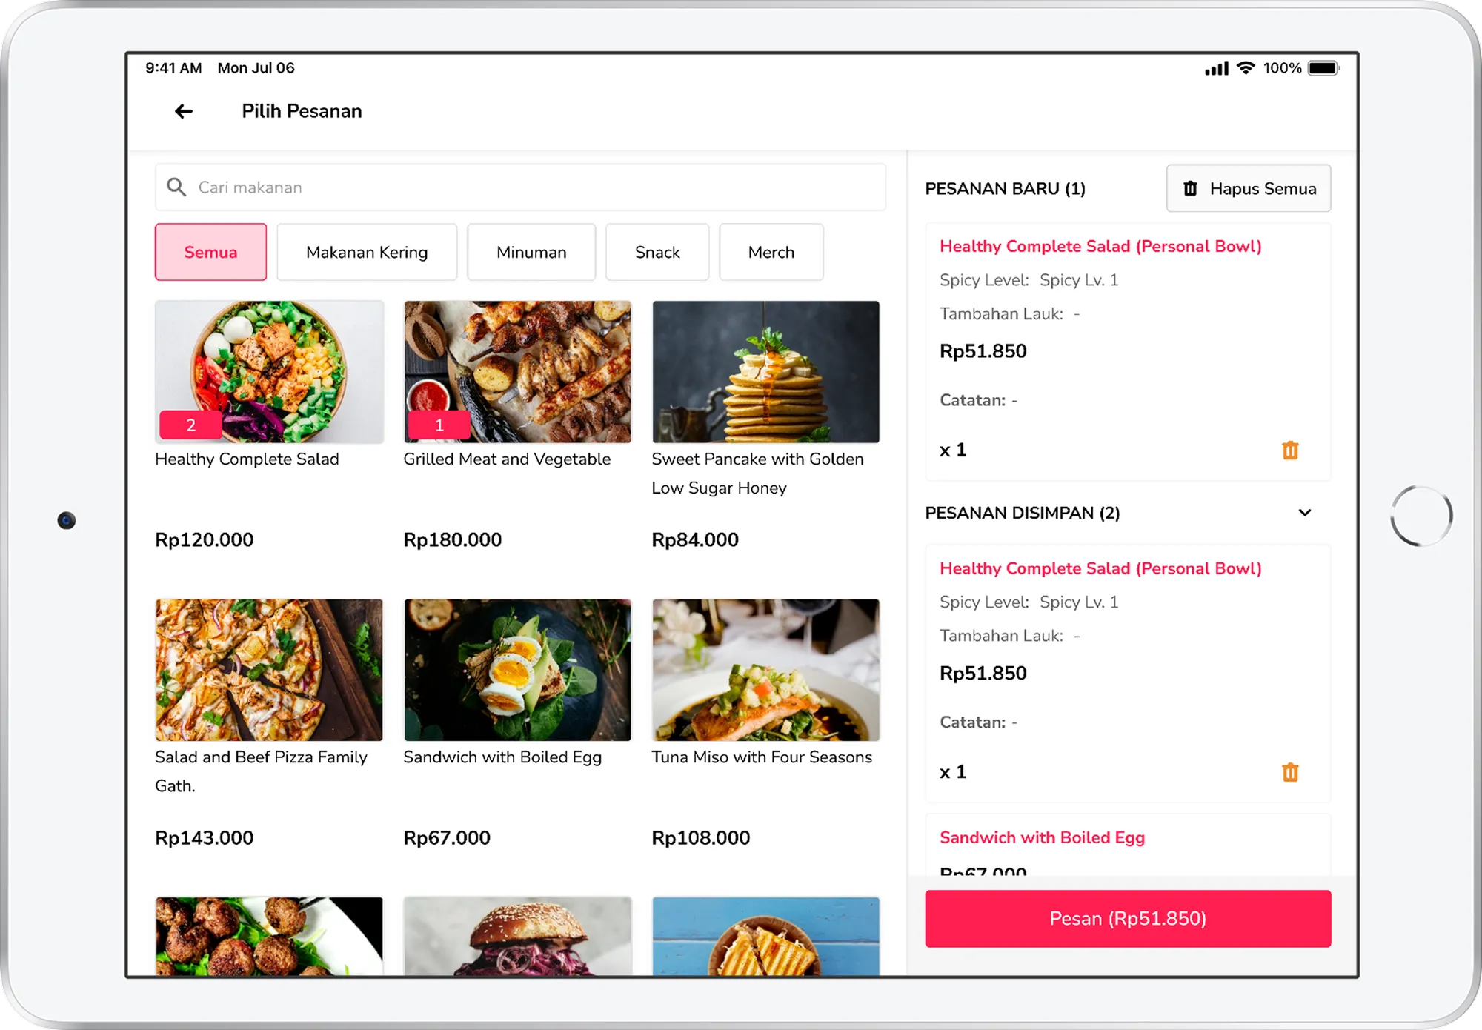
Task: Select the Semua category filter
Action: point(210,252)
